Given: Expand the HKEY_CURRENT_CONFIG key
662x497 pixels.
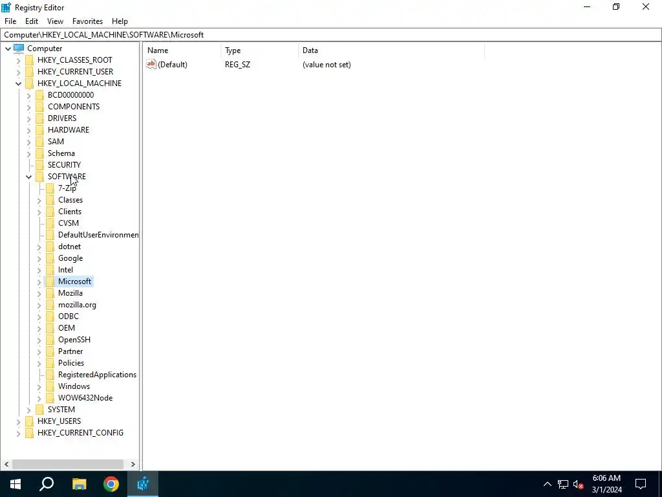Looking at the screenshot, I should coord(18,433).
